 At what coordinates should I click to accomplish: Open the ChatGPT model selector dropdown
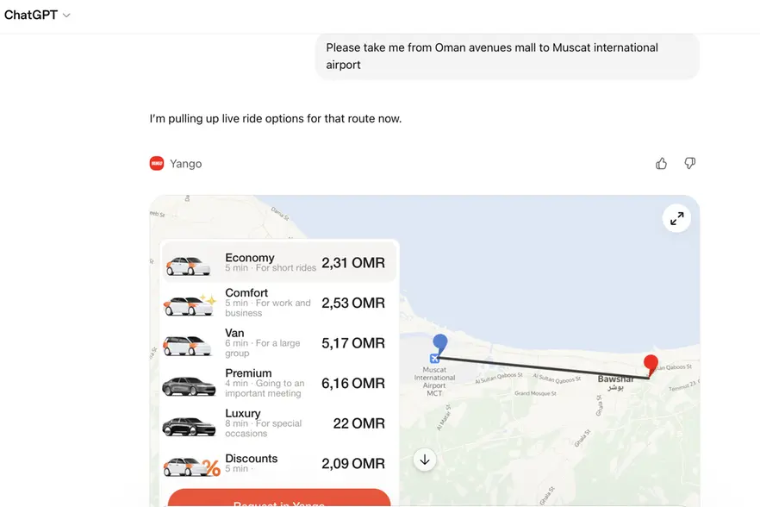click(x=38, y=16)
